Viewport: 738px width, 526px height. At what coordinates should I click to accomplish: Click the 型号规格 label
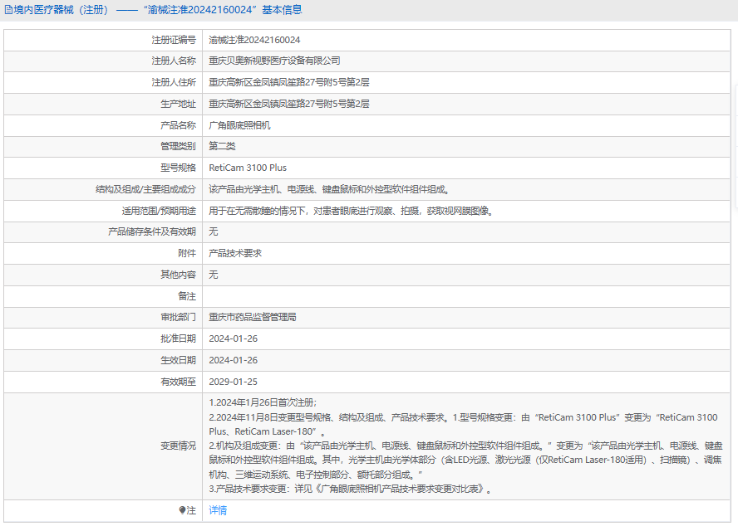[x=178, y=168]
